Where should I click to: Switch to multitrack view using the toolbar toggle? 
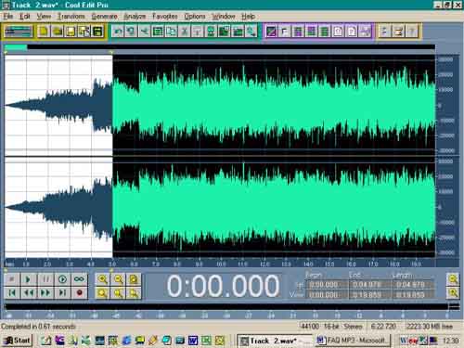click(19, 32)
